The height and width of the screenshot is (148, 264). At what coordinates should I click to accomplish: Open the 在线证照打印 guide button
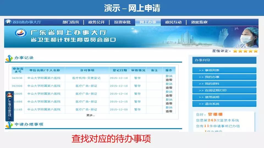[224, 90]
